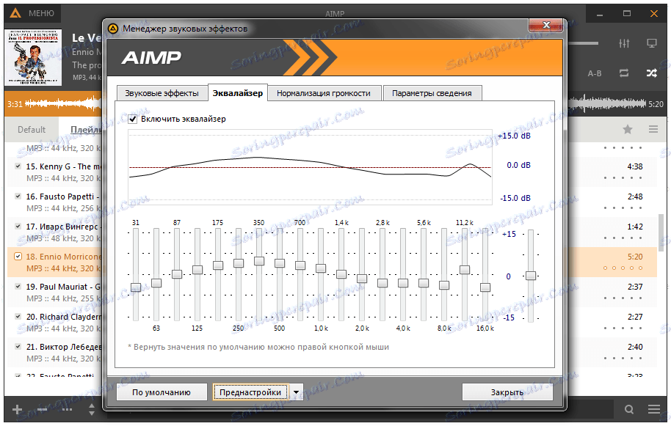671x426 pixels.
Task: Toggle checkbox for track 19 Paul Mauriat
Action: click(18, 286)
